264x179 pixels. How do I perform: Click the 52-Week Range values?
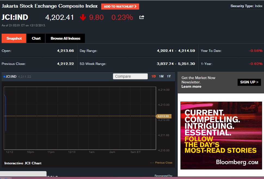(x=176, y=64)
